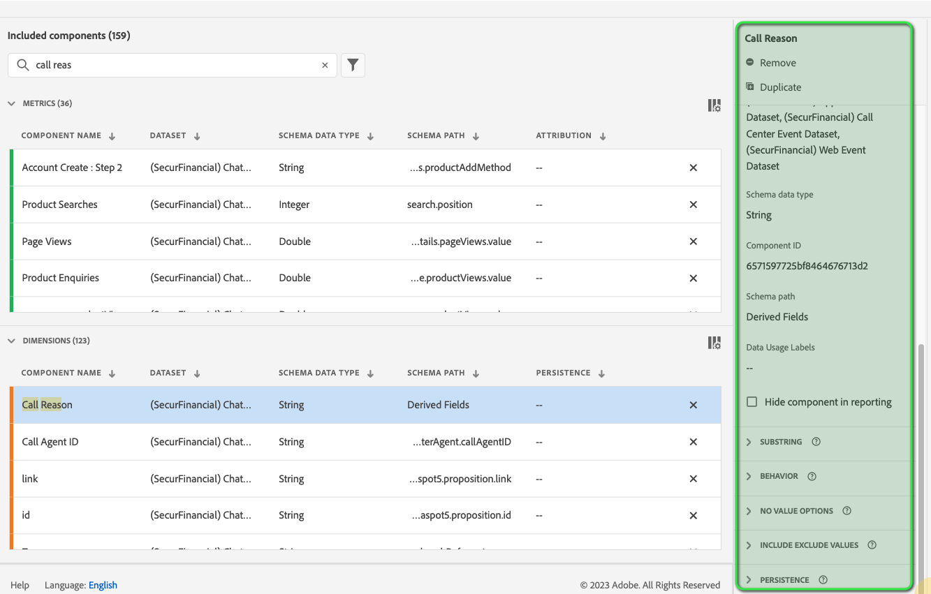
Task: Remove the Call Reason dimension row
Action: coord(694,405)
